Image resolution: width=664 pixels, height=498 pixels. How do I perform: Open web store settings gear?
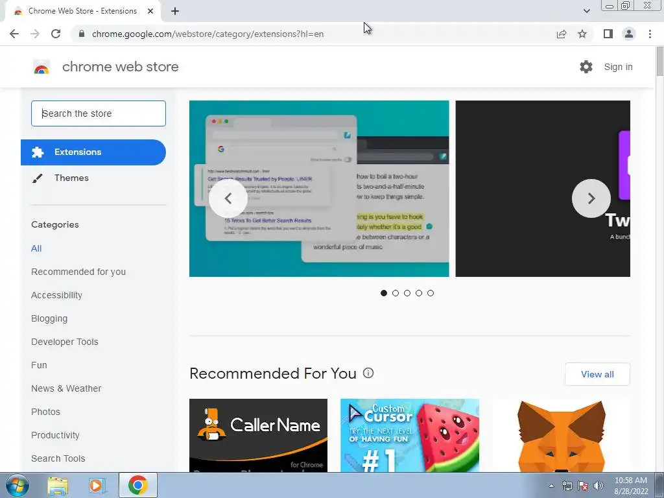586,67
